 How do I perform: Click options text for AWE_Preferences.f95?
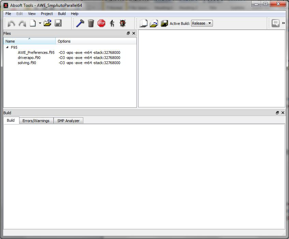coord(89,53)
